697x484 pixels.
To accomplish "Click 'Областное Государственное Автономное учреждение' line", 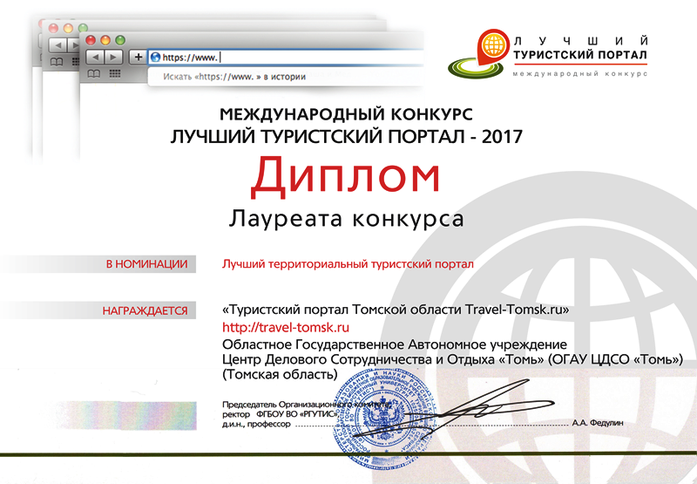I will tap(395, 344).
